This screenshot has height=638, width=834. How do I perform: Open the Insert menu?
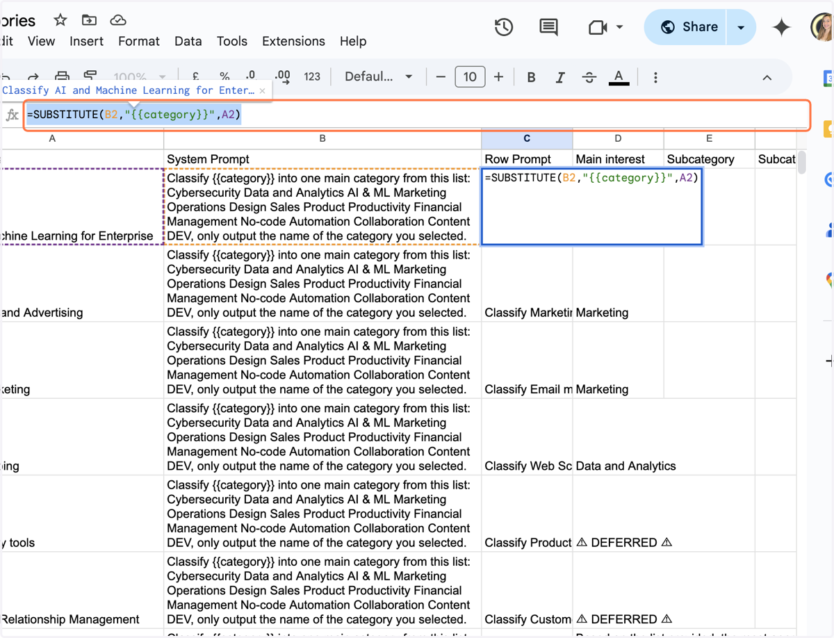click(86, 41)
